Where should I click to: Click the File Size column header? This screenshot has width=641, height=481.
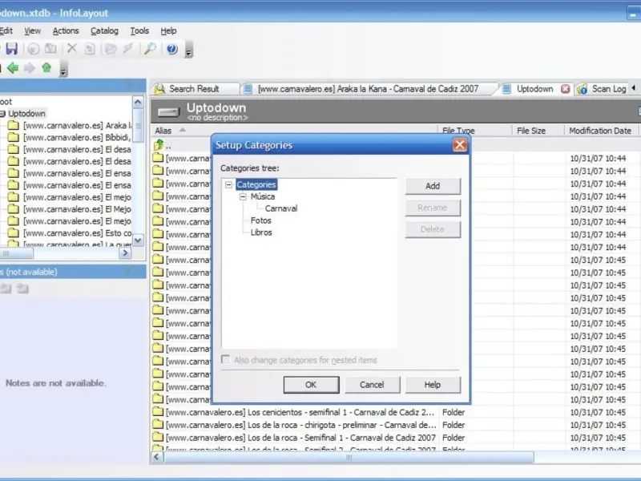pyautogui.click(x=538, y=131)
